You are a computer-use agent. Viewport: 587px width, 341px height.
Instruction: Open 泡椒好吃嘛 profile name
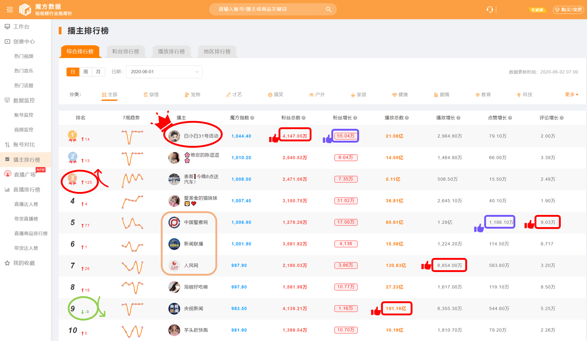click(x=196, y=287)
